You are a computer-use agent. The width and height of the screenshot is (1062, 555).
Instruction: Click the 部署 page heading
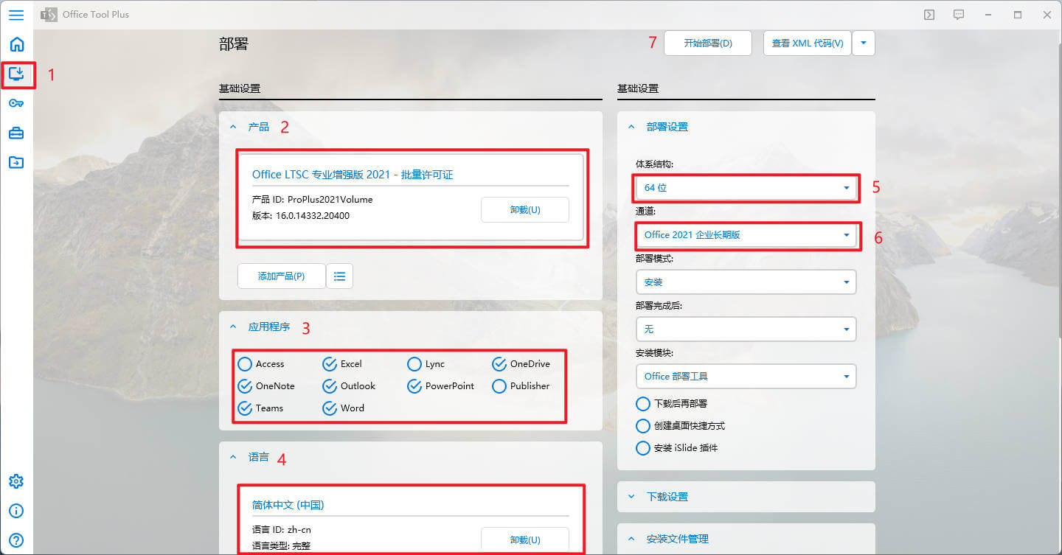tap(234, 44)
